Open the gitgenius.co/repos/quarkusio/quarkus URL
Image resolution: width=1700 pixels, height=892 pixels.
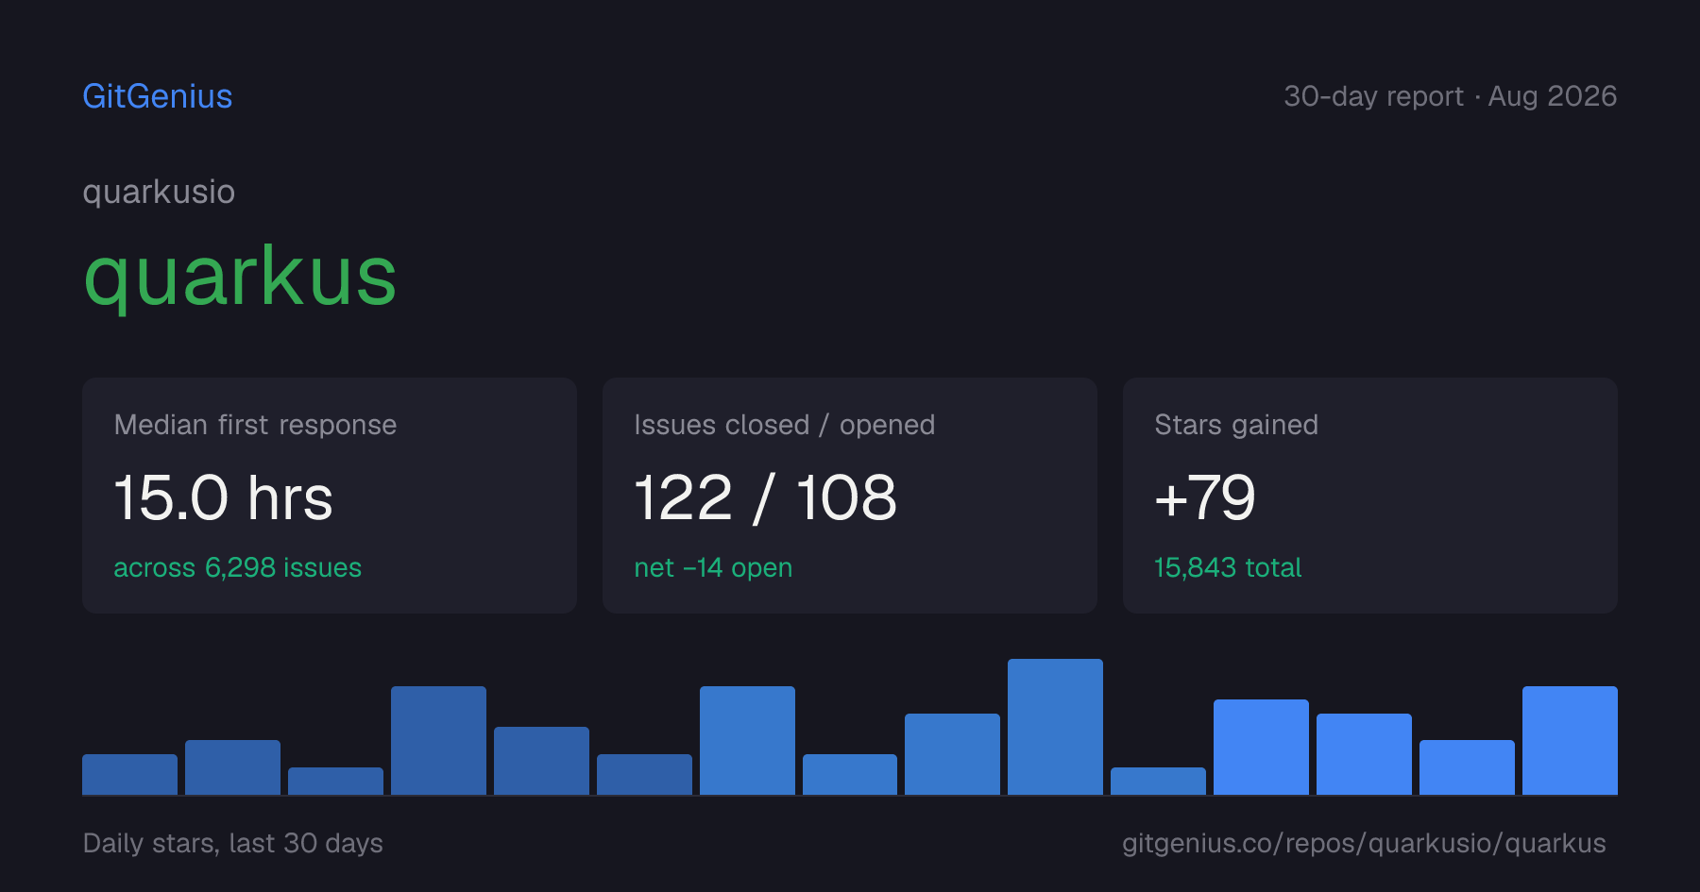[1364, 843]
